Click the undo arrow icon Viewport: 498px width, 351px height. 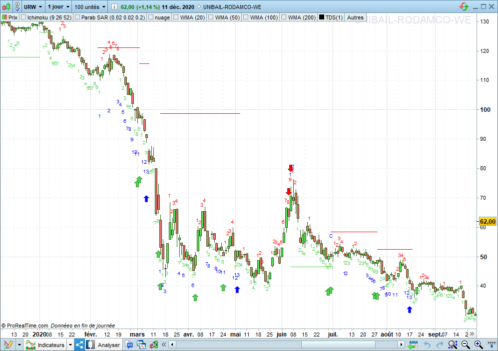tap(428, 345)
